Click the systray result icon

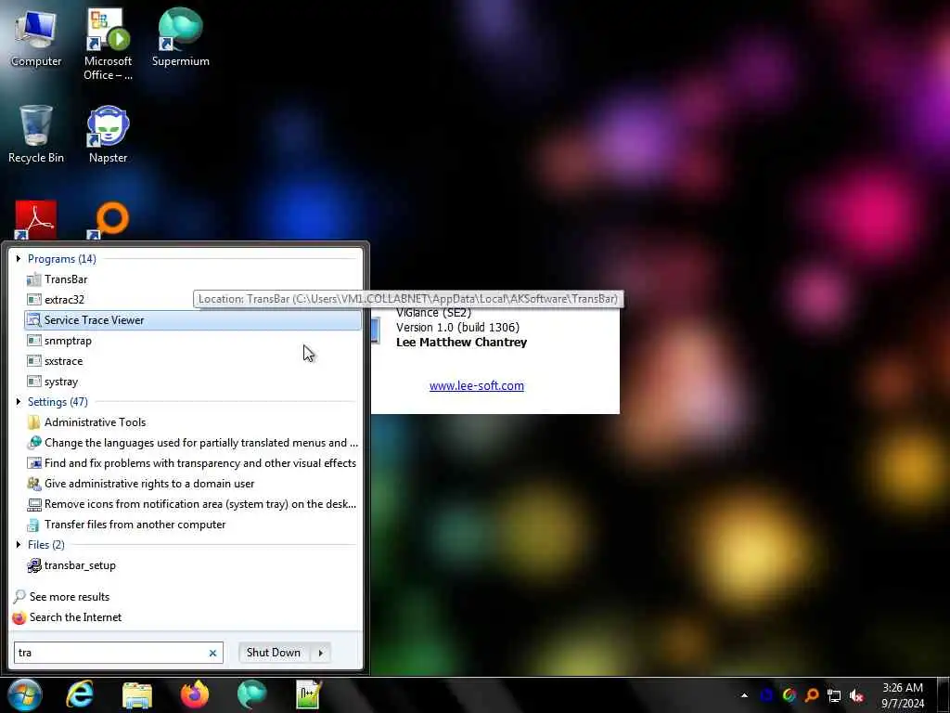coord(34,382)
